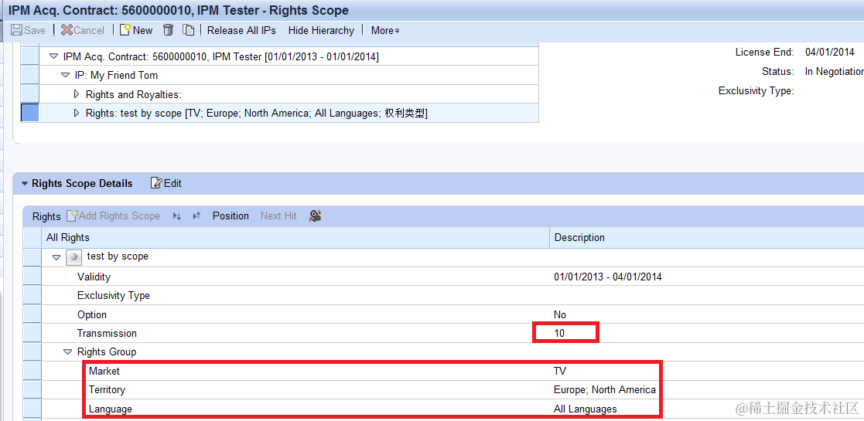Click the Market value TV

click(560, 371)
